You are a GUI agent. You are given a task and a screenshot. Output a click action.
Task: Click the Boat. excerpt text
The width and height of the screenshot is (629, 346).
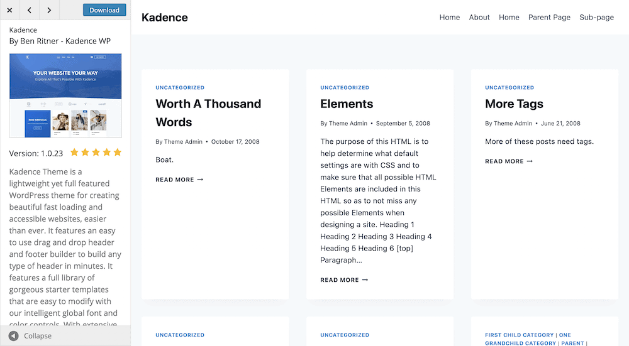click(x=164, y=159)
